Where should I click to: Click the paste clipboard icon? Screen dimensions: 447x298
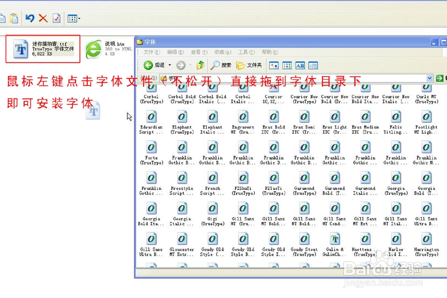pyautogui.click(x=14, y=18)
